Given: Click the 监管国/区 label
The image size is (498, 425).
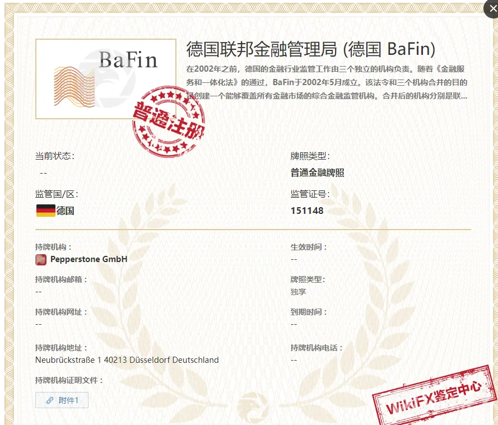Looking at the screenshot, I should coord(57,194).
